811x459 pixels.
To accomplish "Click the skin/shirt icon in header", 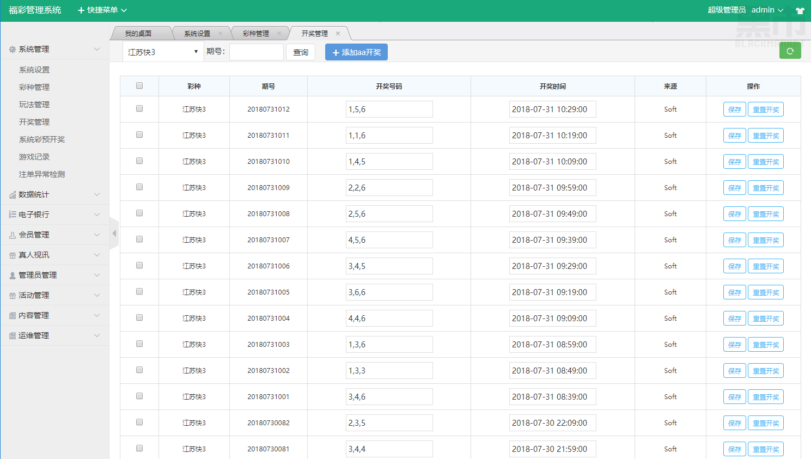I will 800,10.
